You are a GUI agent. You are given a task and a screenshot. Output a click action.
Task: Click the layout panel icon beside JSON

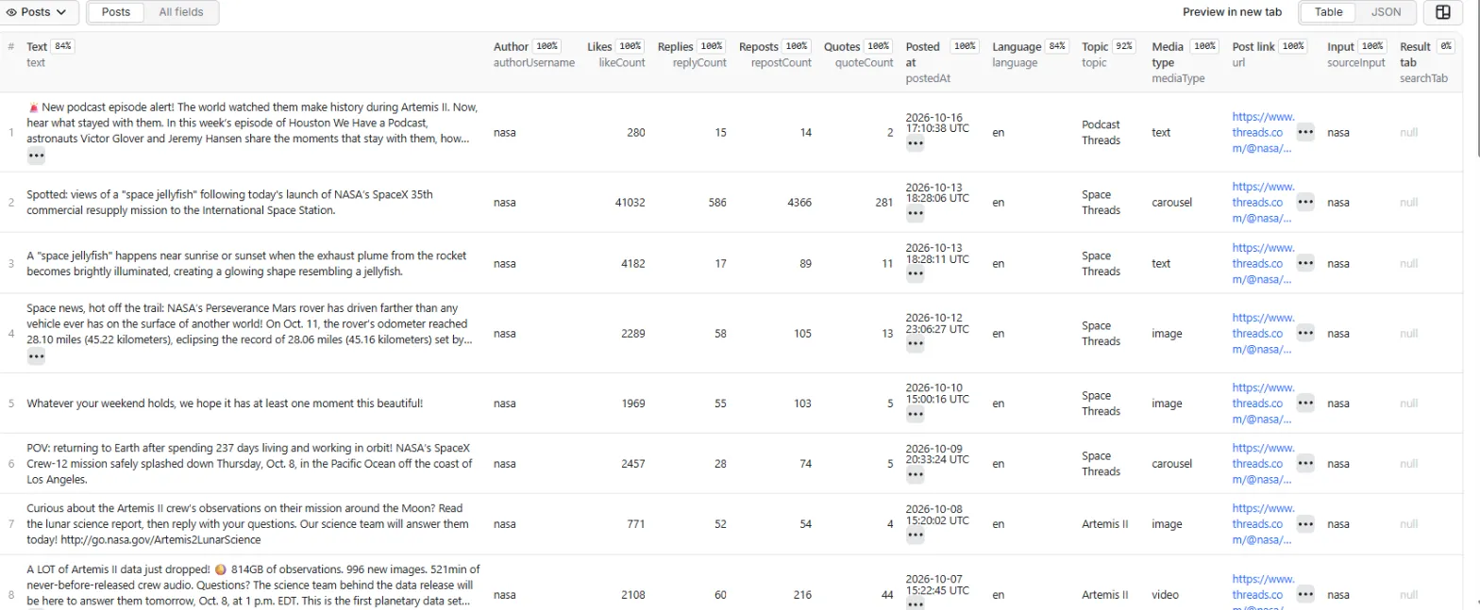[1442, 12]
